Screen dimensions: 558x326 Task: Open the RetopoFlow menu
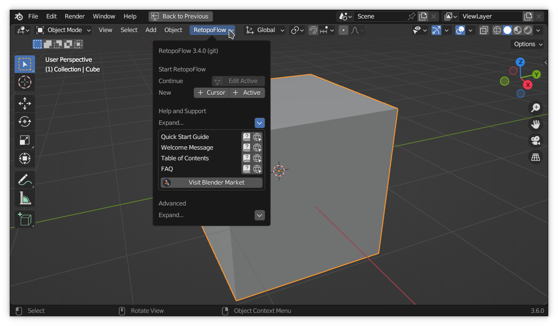click(212, 30)
